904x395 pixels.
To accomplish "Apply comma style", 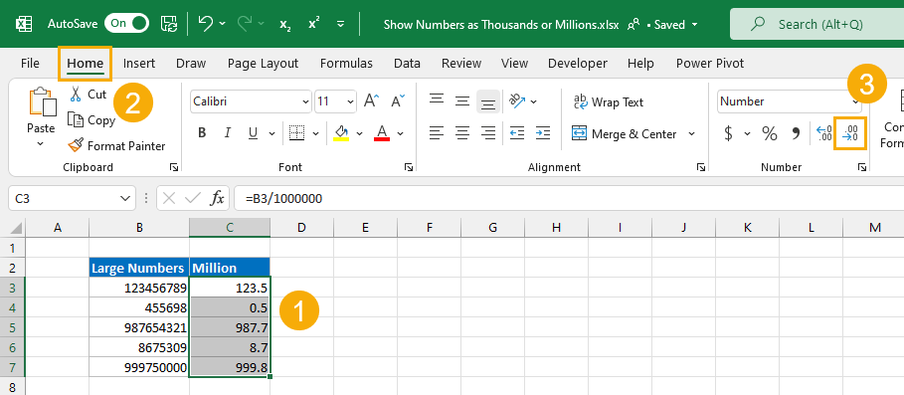I will click(x=797, y=133).
